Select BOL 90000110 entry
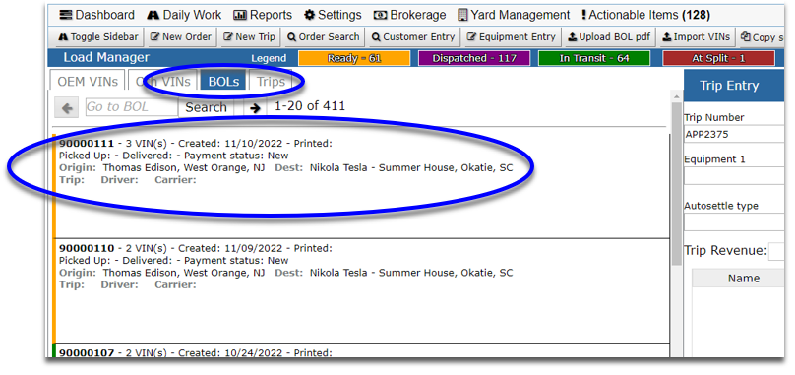 pos(361,290)
